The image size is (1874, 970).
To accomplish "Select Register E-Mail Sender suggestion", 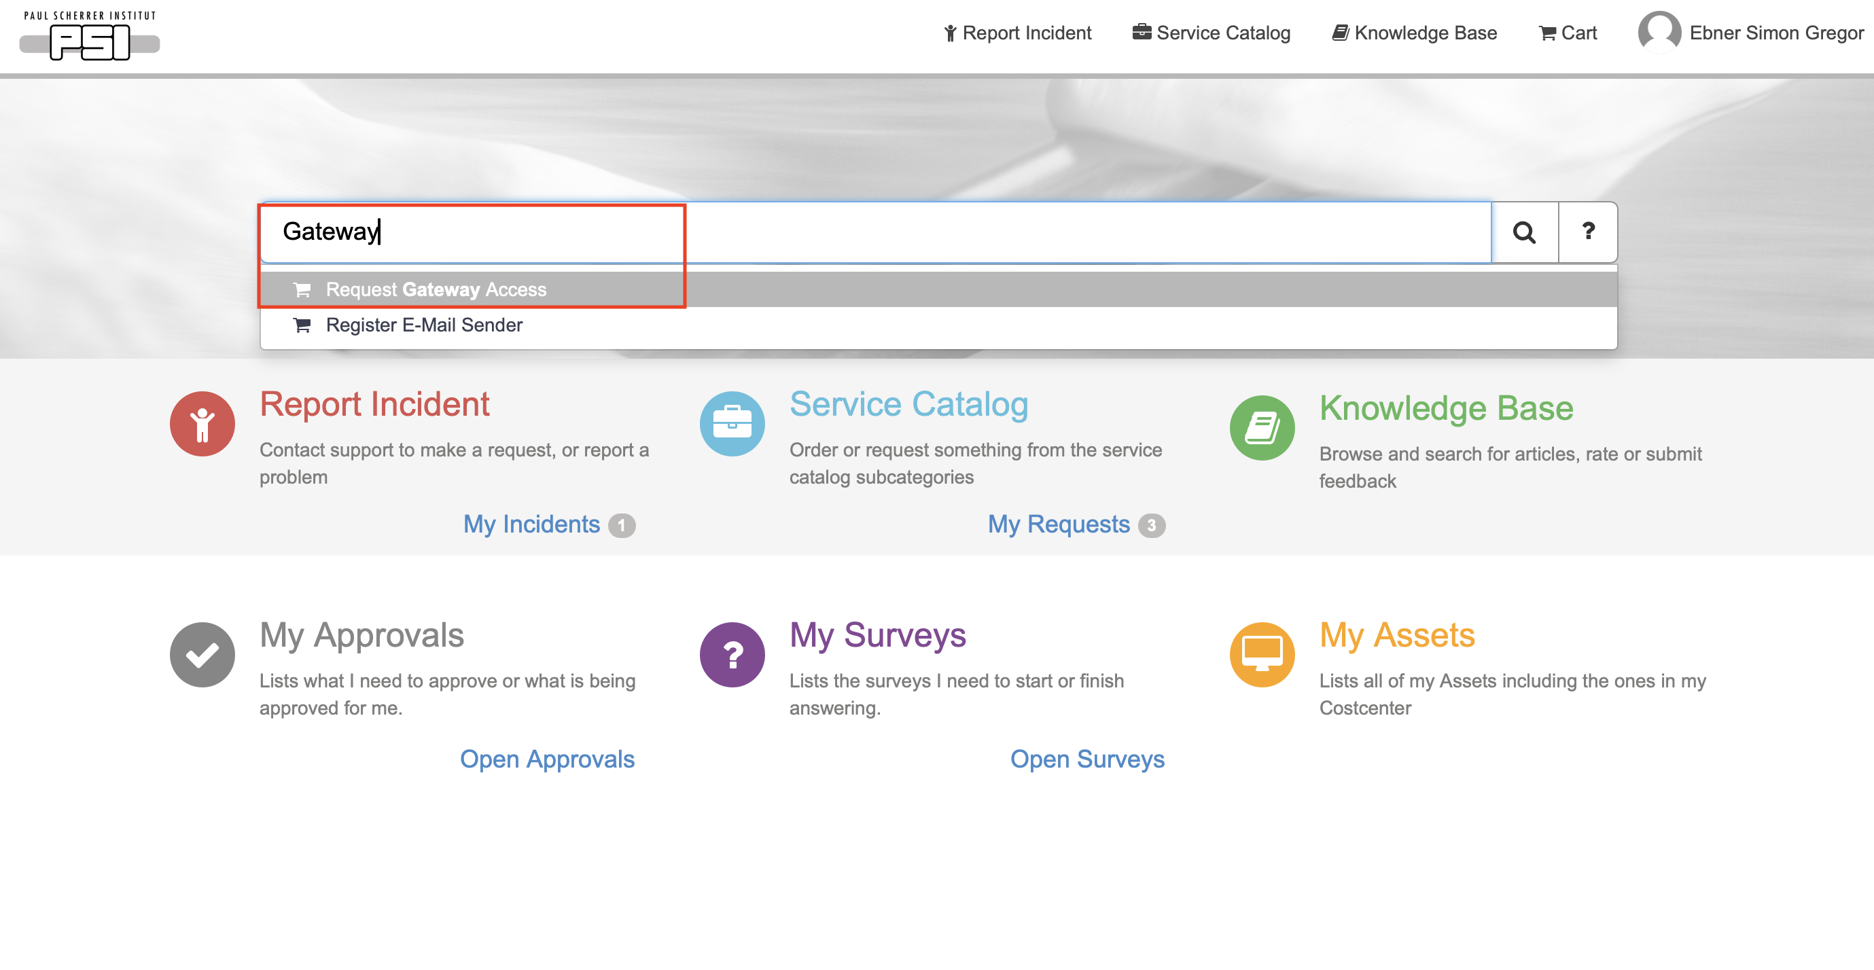I will coord(938,325).
